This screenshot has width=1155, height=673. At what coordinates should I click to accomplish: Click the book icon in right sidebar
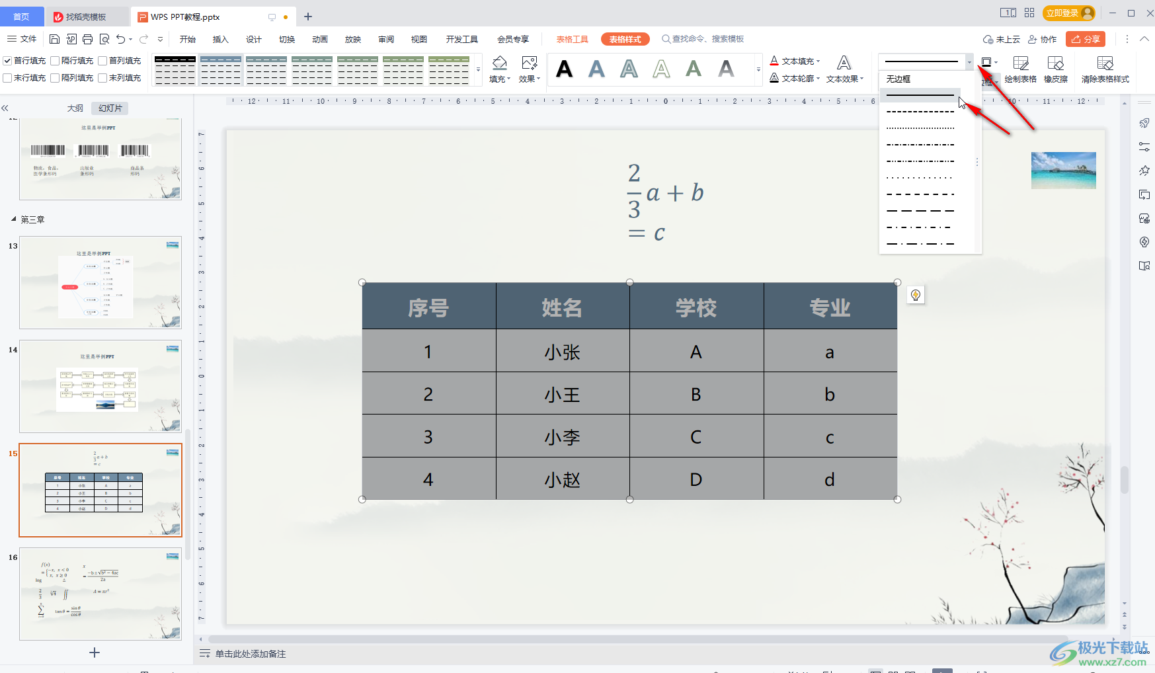click(1144, 266)
